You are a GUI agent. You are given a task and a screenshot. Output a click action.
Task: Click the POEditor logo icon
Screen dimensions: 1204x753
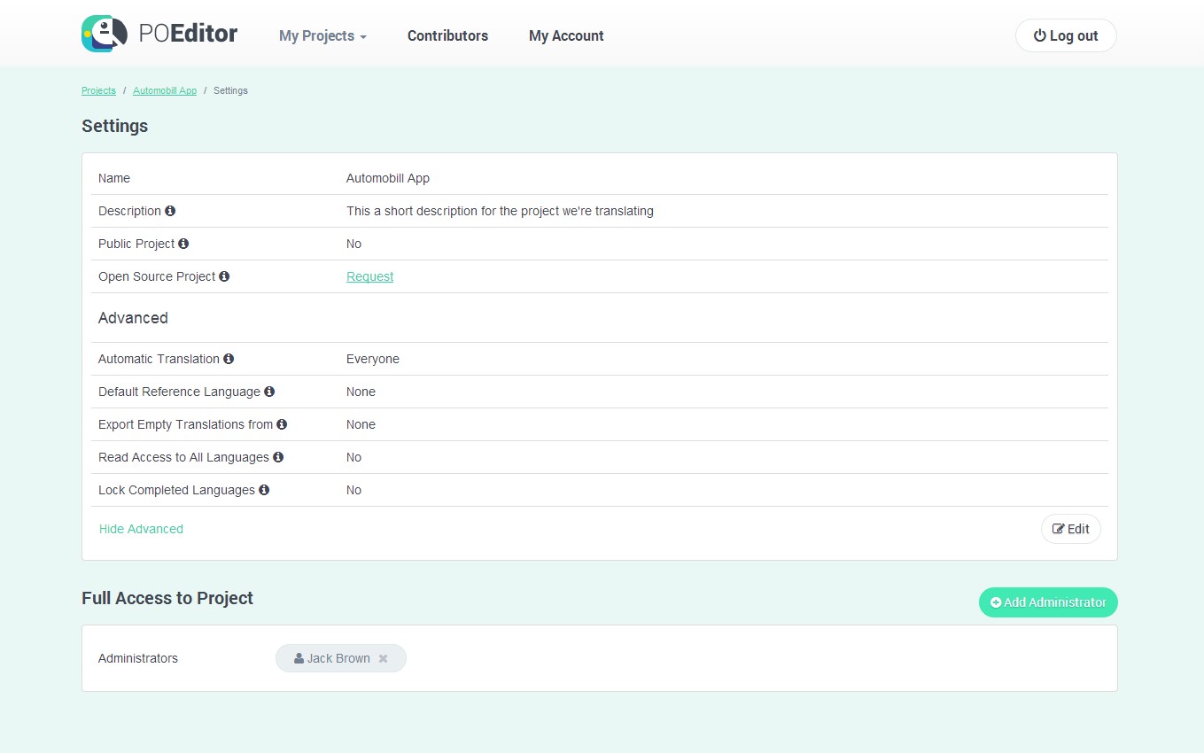point(105,34)
